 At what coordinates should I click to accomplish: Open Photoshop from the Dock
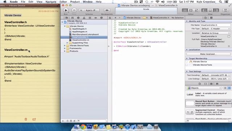click(x=90, y=127)
